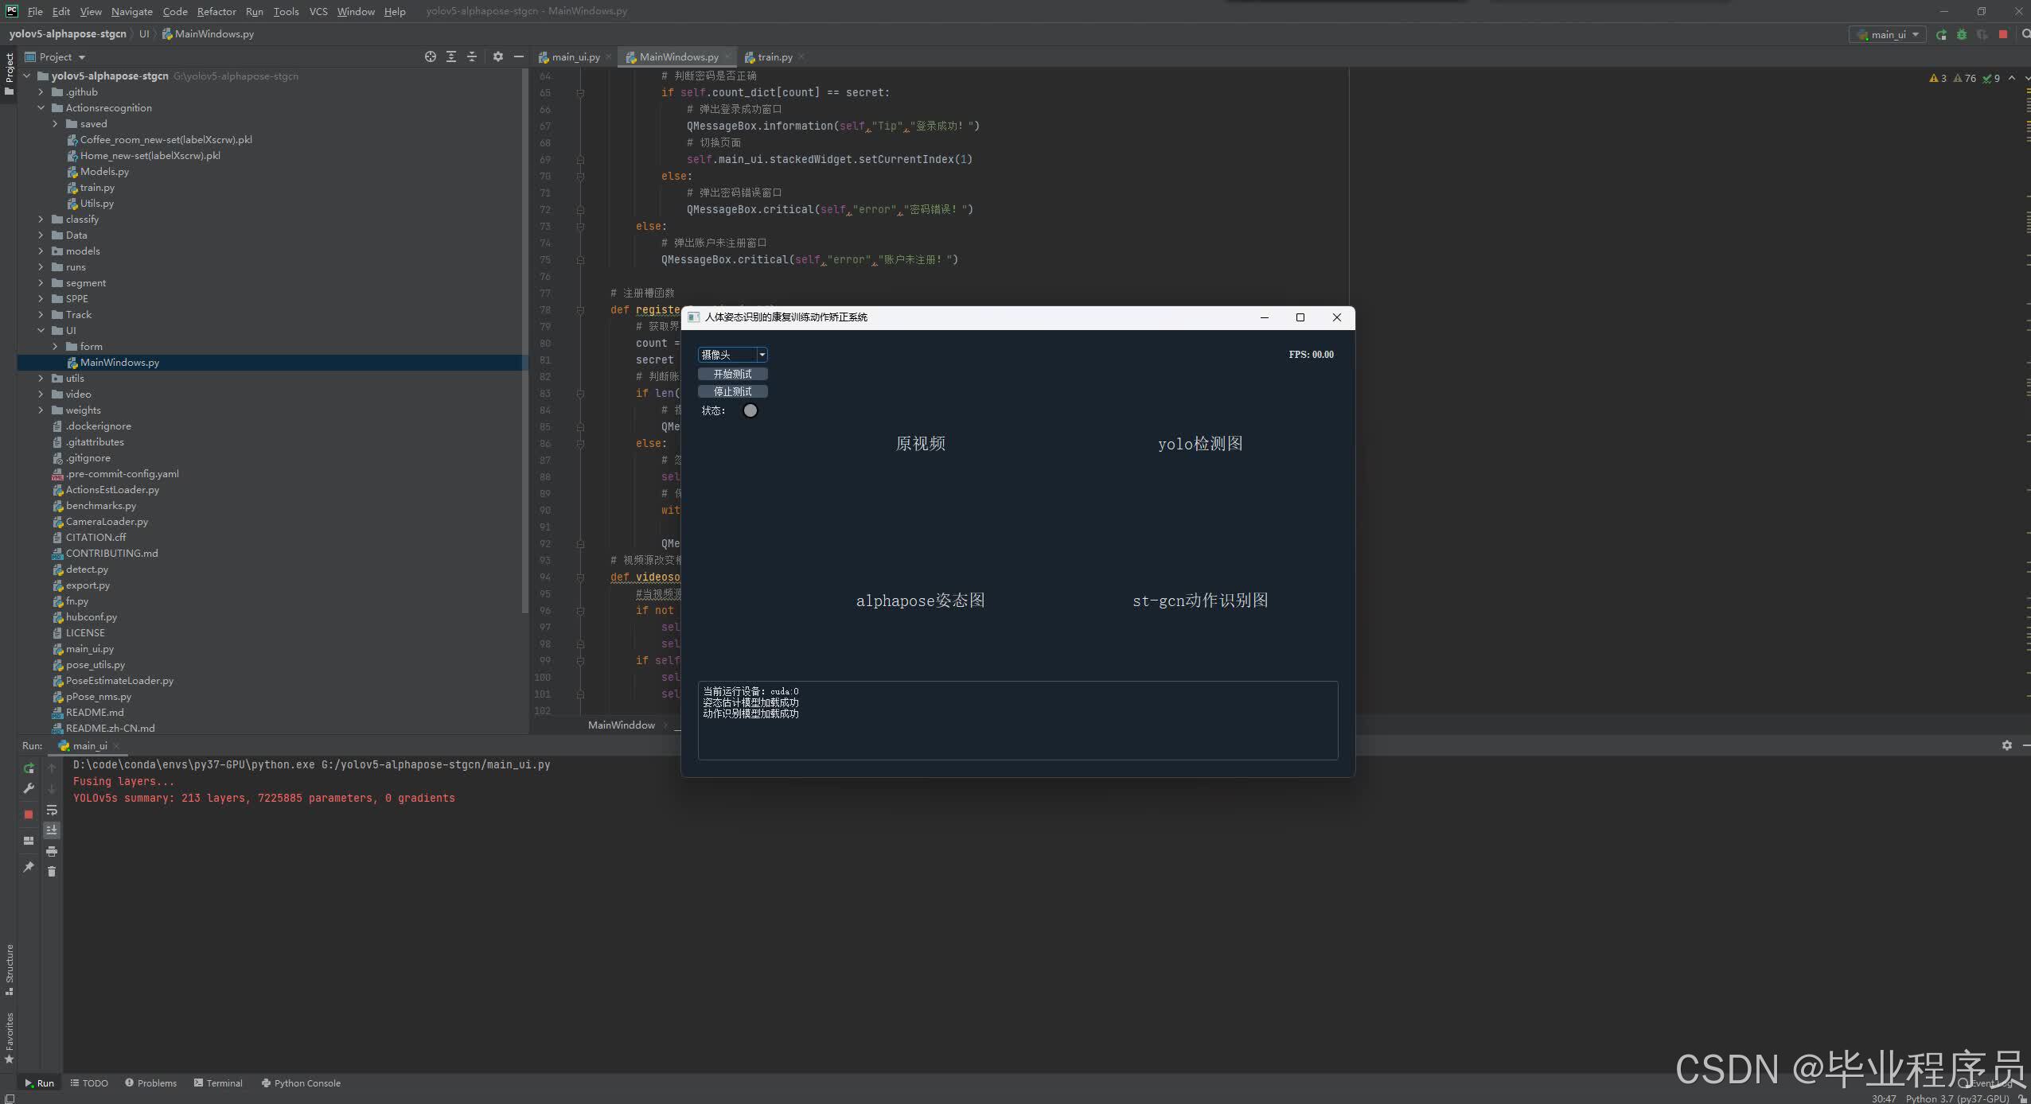Open the 摄像头 video source combo box

coord(732,355)
